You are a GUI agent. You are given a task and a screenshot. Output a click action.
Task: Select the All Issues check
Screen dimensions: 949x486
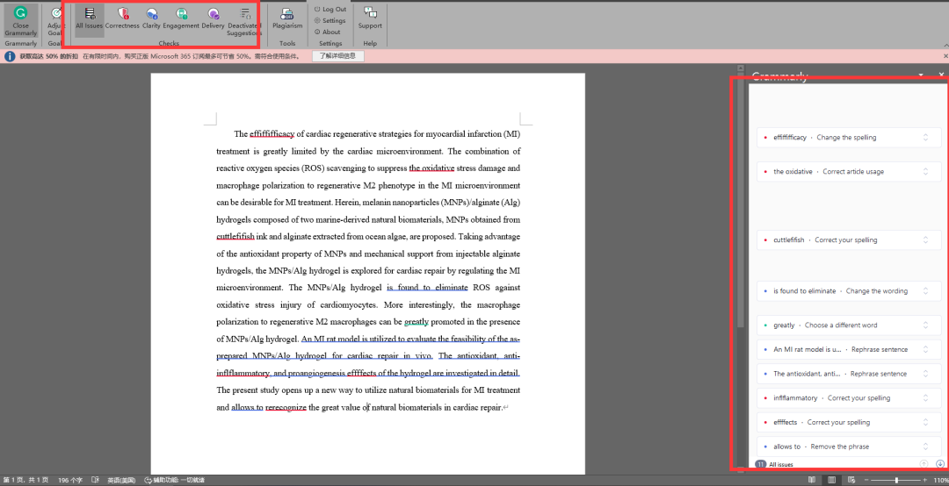coord(89,21)
